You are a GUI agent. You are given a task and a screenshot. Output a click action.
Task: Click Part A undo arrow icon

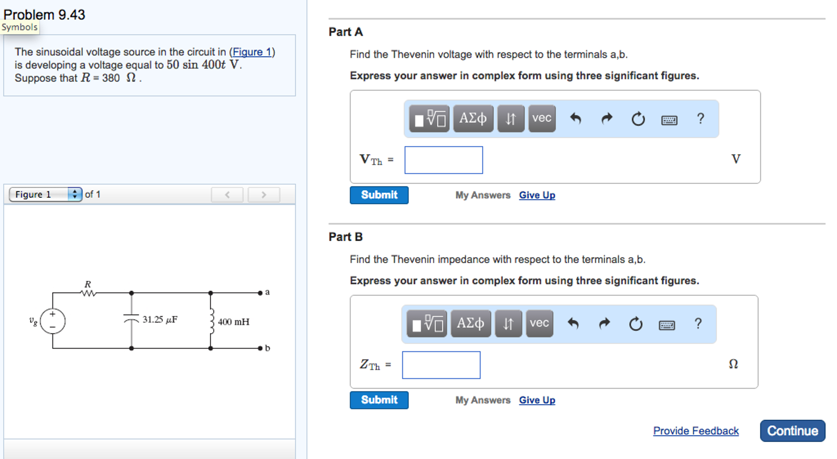pyautogui.click(x=576, y=119)
